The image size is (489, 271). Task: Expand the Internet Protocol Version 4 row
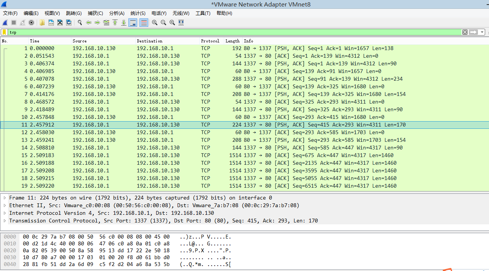point(5,213)
